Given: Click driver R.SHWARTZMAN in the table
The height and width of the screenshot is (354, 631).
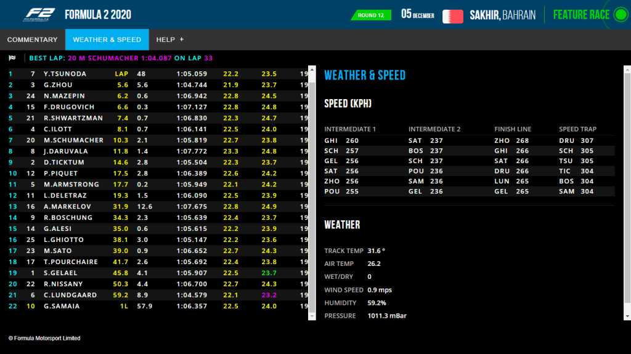Looking at the screenshot, I should point(73,118).
